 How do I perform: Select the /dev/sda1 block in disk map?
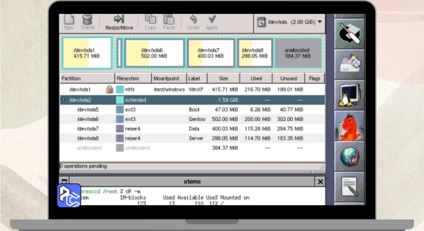[87, 53]
